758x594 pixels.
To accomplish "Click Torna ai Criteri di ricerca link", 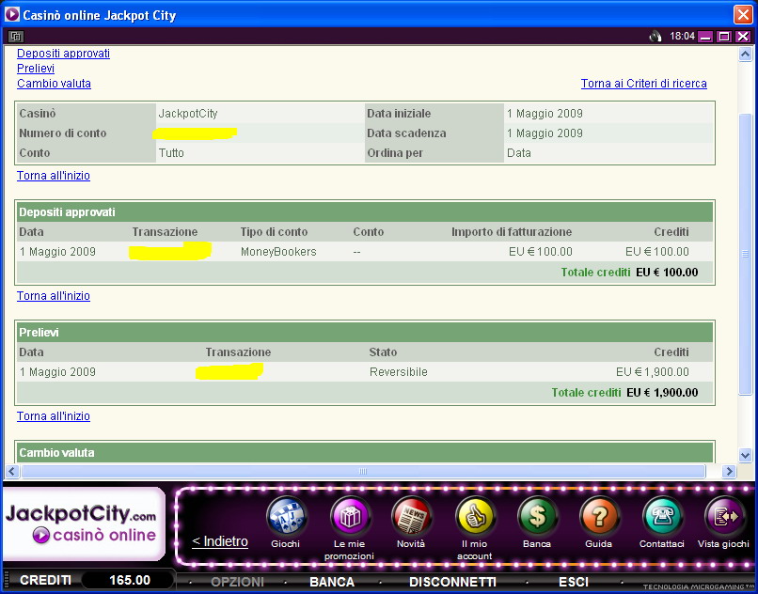I will click(x=643, y=83).
